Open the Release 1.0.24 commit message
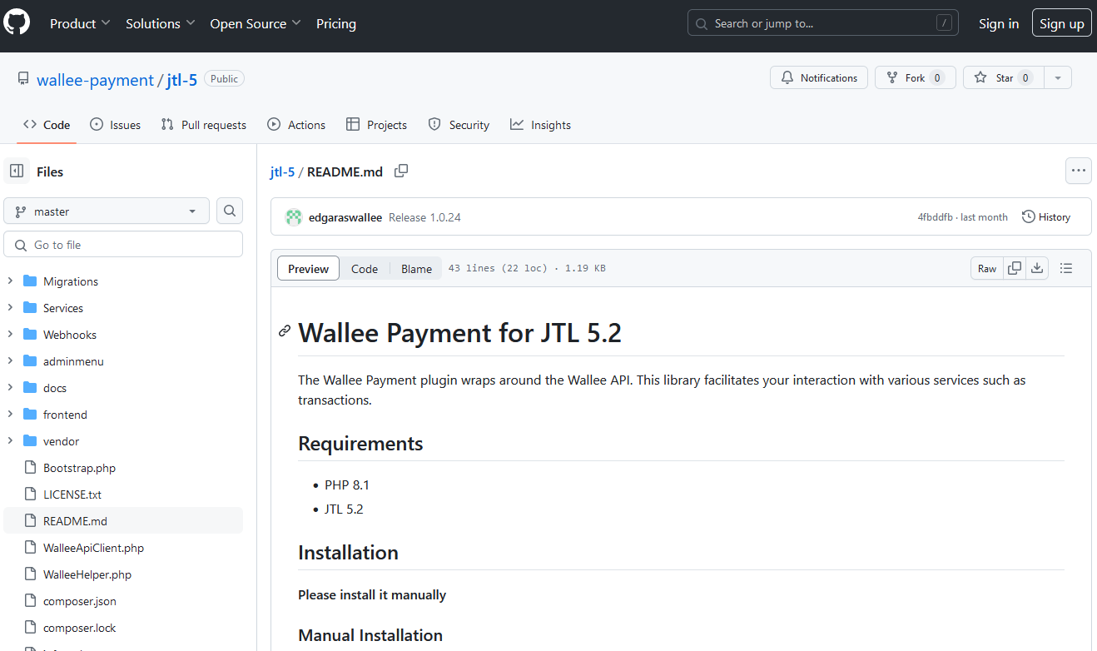Screen dimensions: 1097x651 pyautogui.click(x=424, y=217)
